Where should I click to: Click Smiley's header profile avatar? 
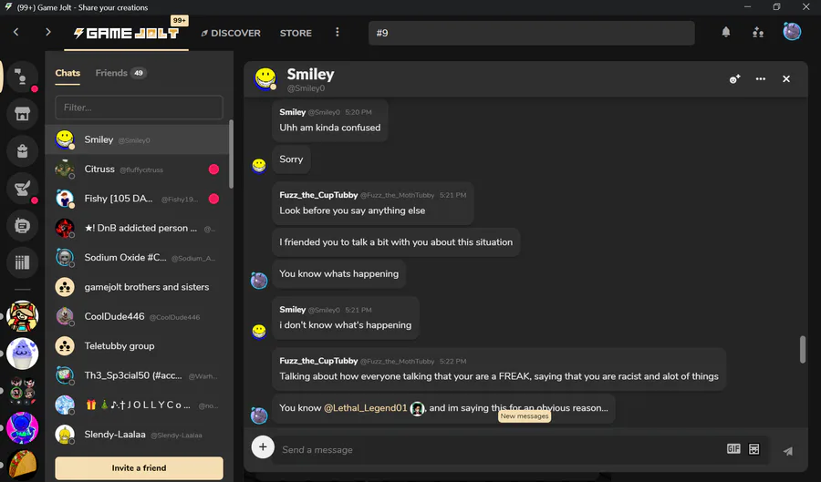(265, 78)
